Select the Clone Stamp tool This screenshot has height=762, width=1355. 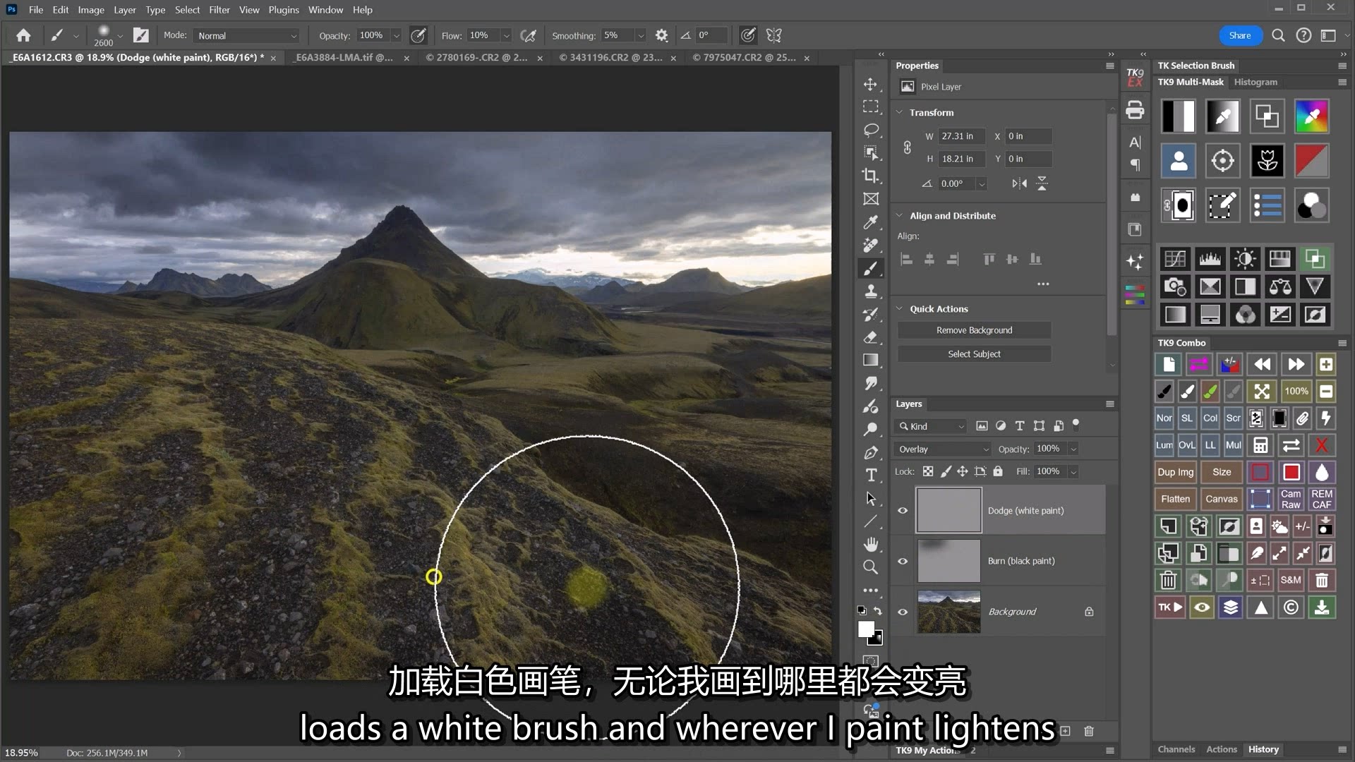tap(871, 291)
